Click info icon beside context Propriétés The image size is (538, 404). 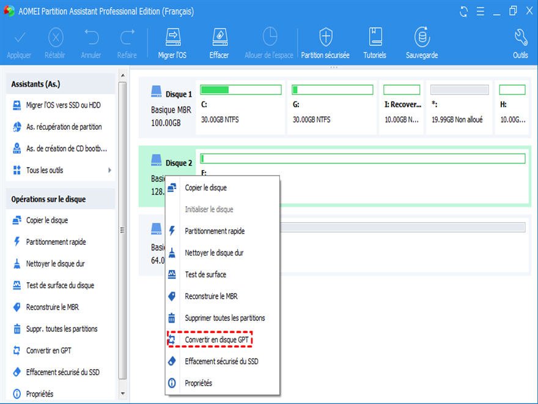point(172,383)
